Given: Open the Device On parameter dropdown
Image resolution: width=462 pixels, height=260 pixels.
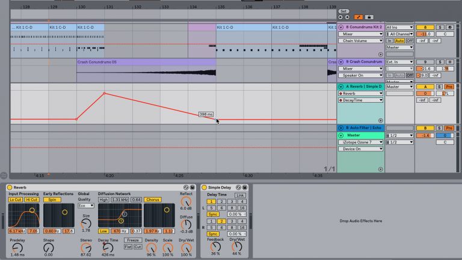Looking at the screenshot, I should coord(361,149).
